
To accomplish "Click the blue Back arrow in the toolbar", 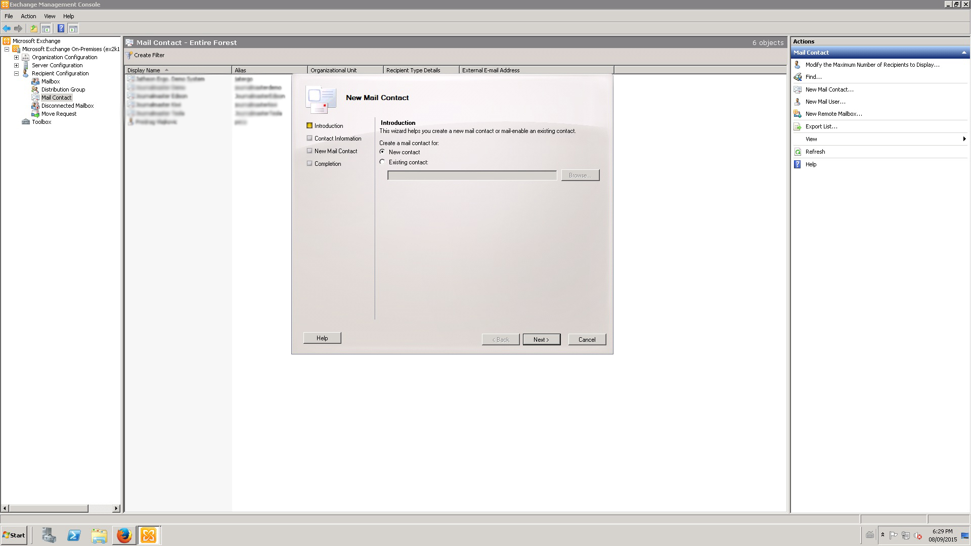I will (x=7, y=29).
